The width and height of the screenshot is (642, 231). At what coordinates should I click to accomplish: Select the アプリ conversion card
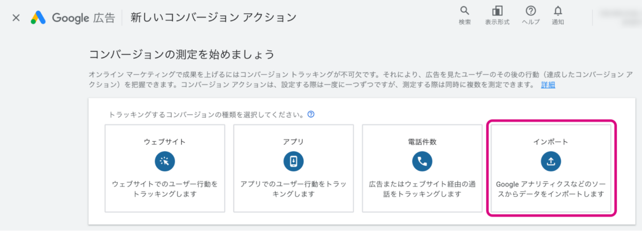293,168
